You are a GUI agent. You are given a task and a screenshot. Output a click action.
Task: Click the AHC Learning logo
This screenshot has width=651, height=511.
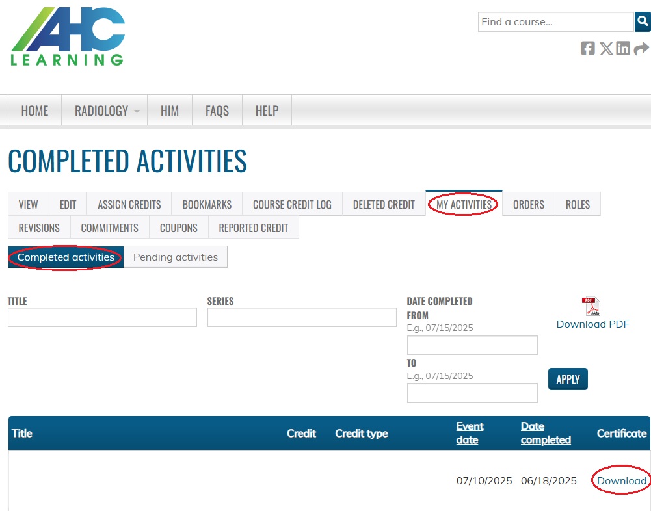[x=68, y=37]
